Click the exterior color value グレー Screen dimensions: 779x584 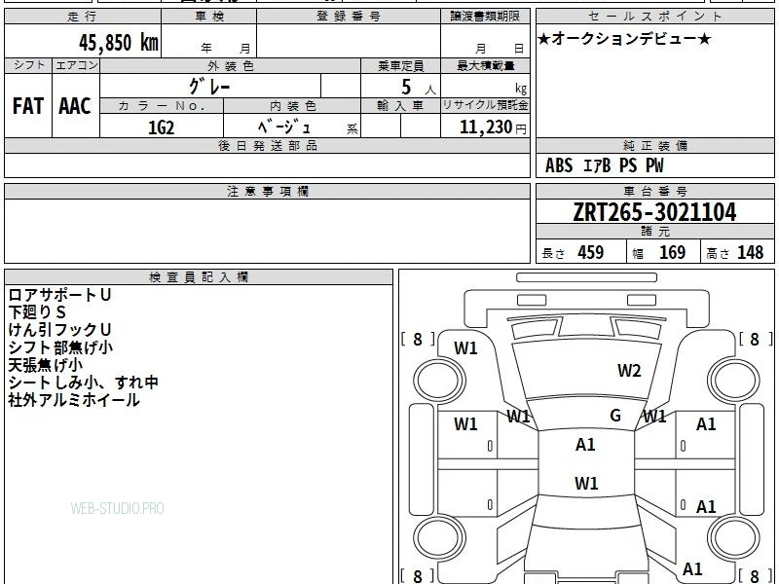(x=209, y=87)
